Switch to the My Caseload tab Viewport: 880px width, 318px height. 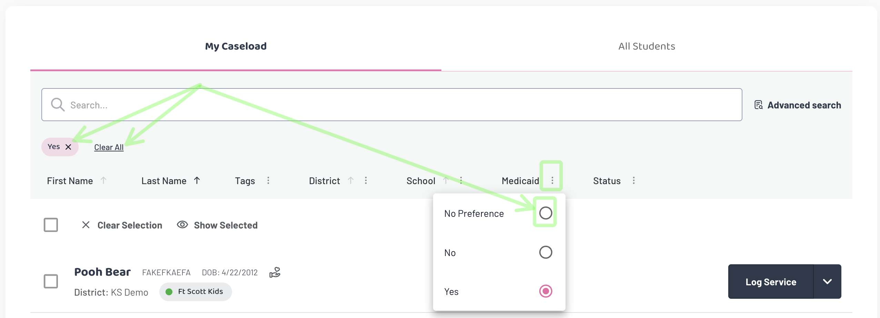(x=236, y=46)
